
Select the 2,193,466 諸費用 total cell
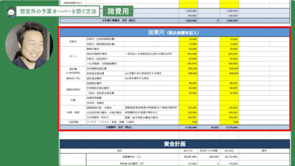189,127
